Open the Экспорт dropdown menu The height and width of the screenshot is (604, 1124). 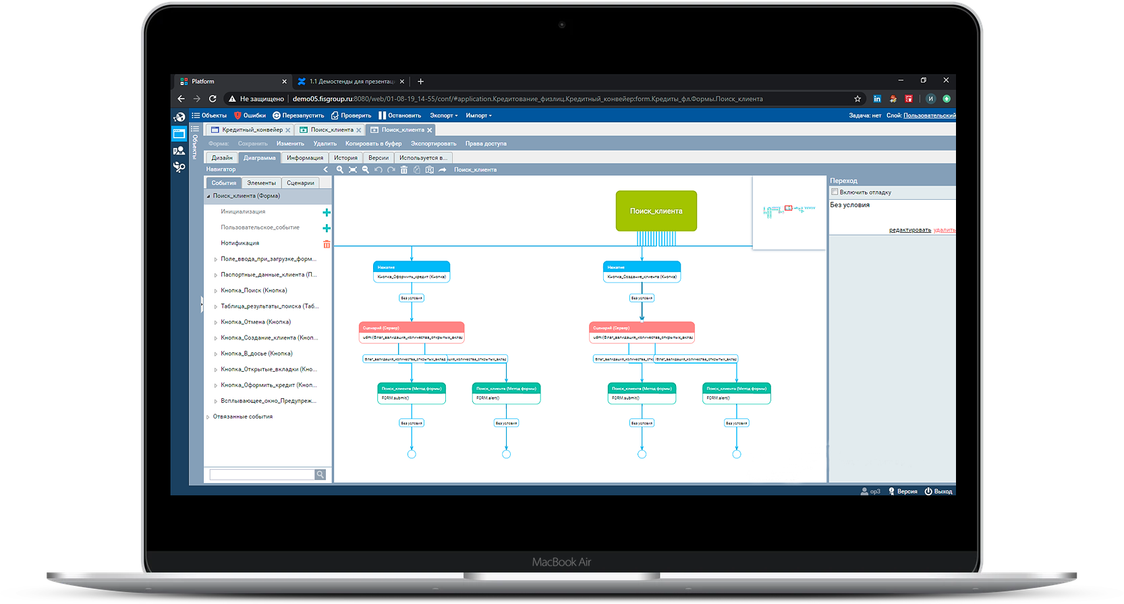[444, 115]
